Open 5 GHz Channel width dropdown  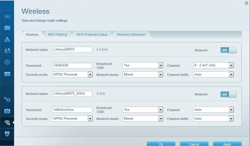[x=213, y=119]
